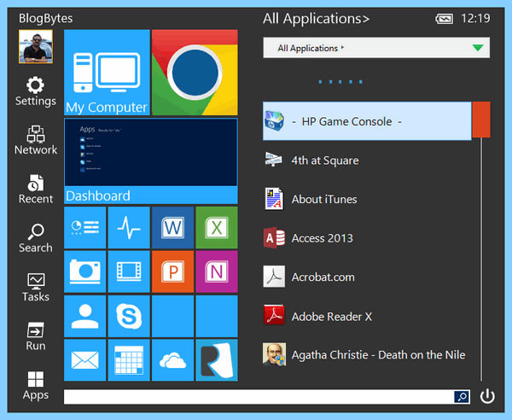512x420 pixels.
Task: Open Agatha Christie - Death on the Nile
Action: (x=367, y=354)
